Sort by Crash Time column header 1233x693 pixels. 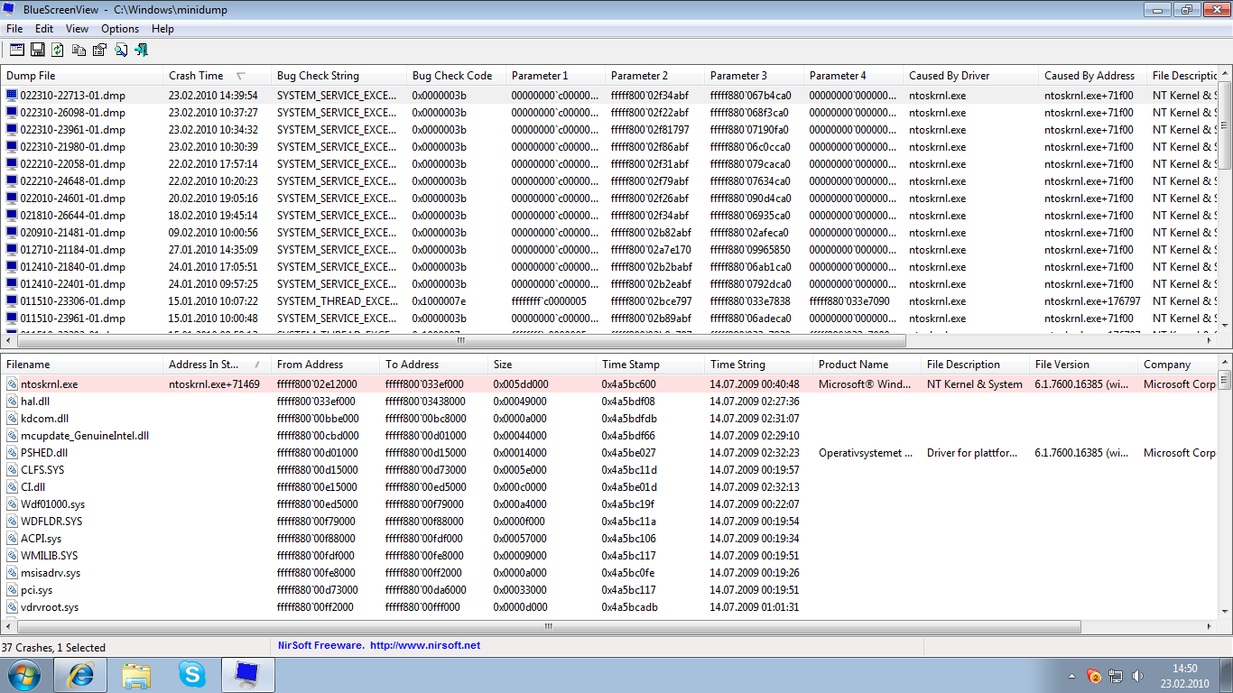pos(217,76)
